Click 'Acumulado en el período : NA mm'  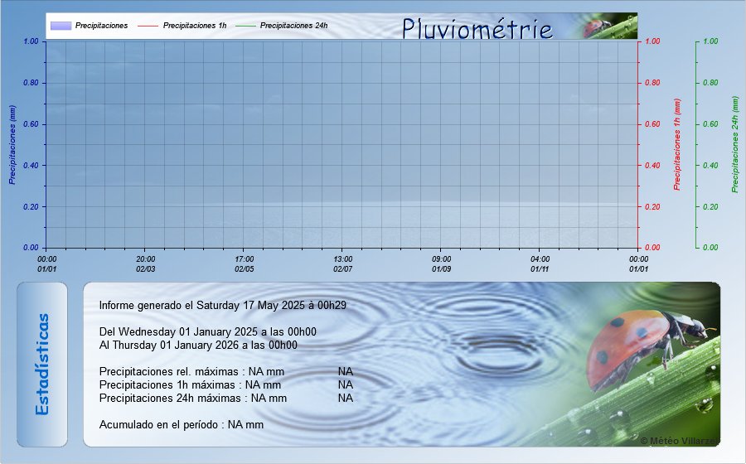pyautogui.click(x=182, y=424)
